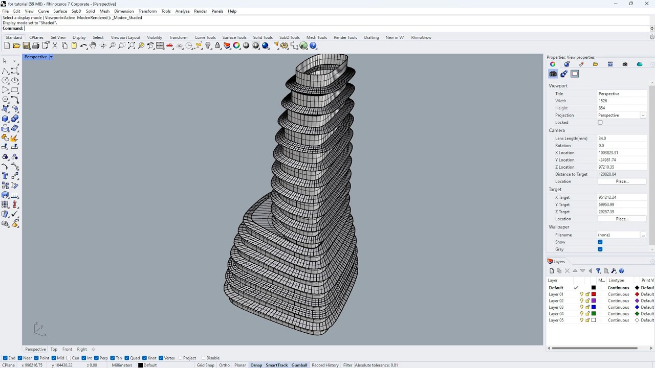Switch to the Top viewport tab

54,349
